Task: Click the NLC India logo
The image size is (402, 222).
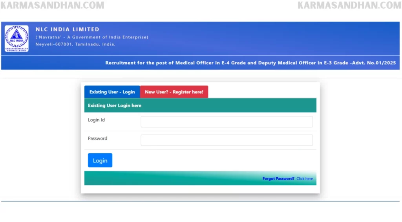Action: click(16, 38)
